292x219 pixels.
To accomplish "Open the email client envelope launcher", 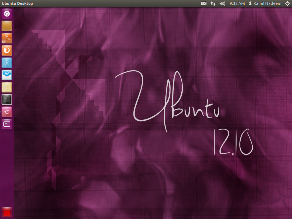I will [x=7, y=75].
